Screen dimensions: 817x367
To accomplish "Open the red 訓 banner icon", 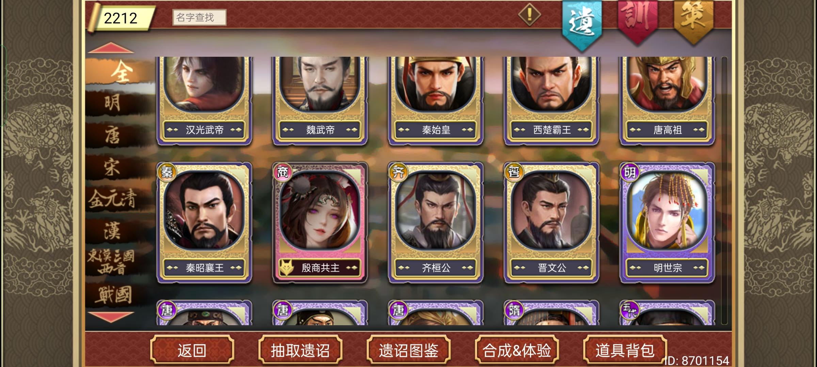I will (637, 21).
